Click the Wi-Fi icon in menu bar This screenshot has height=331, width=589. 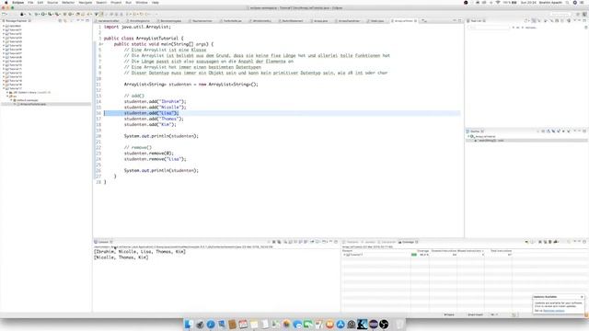[498, 2]
